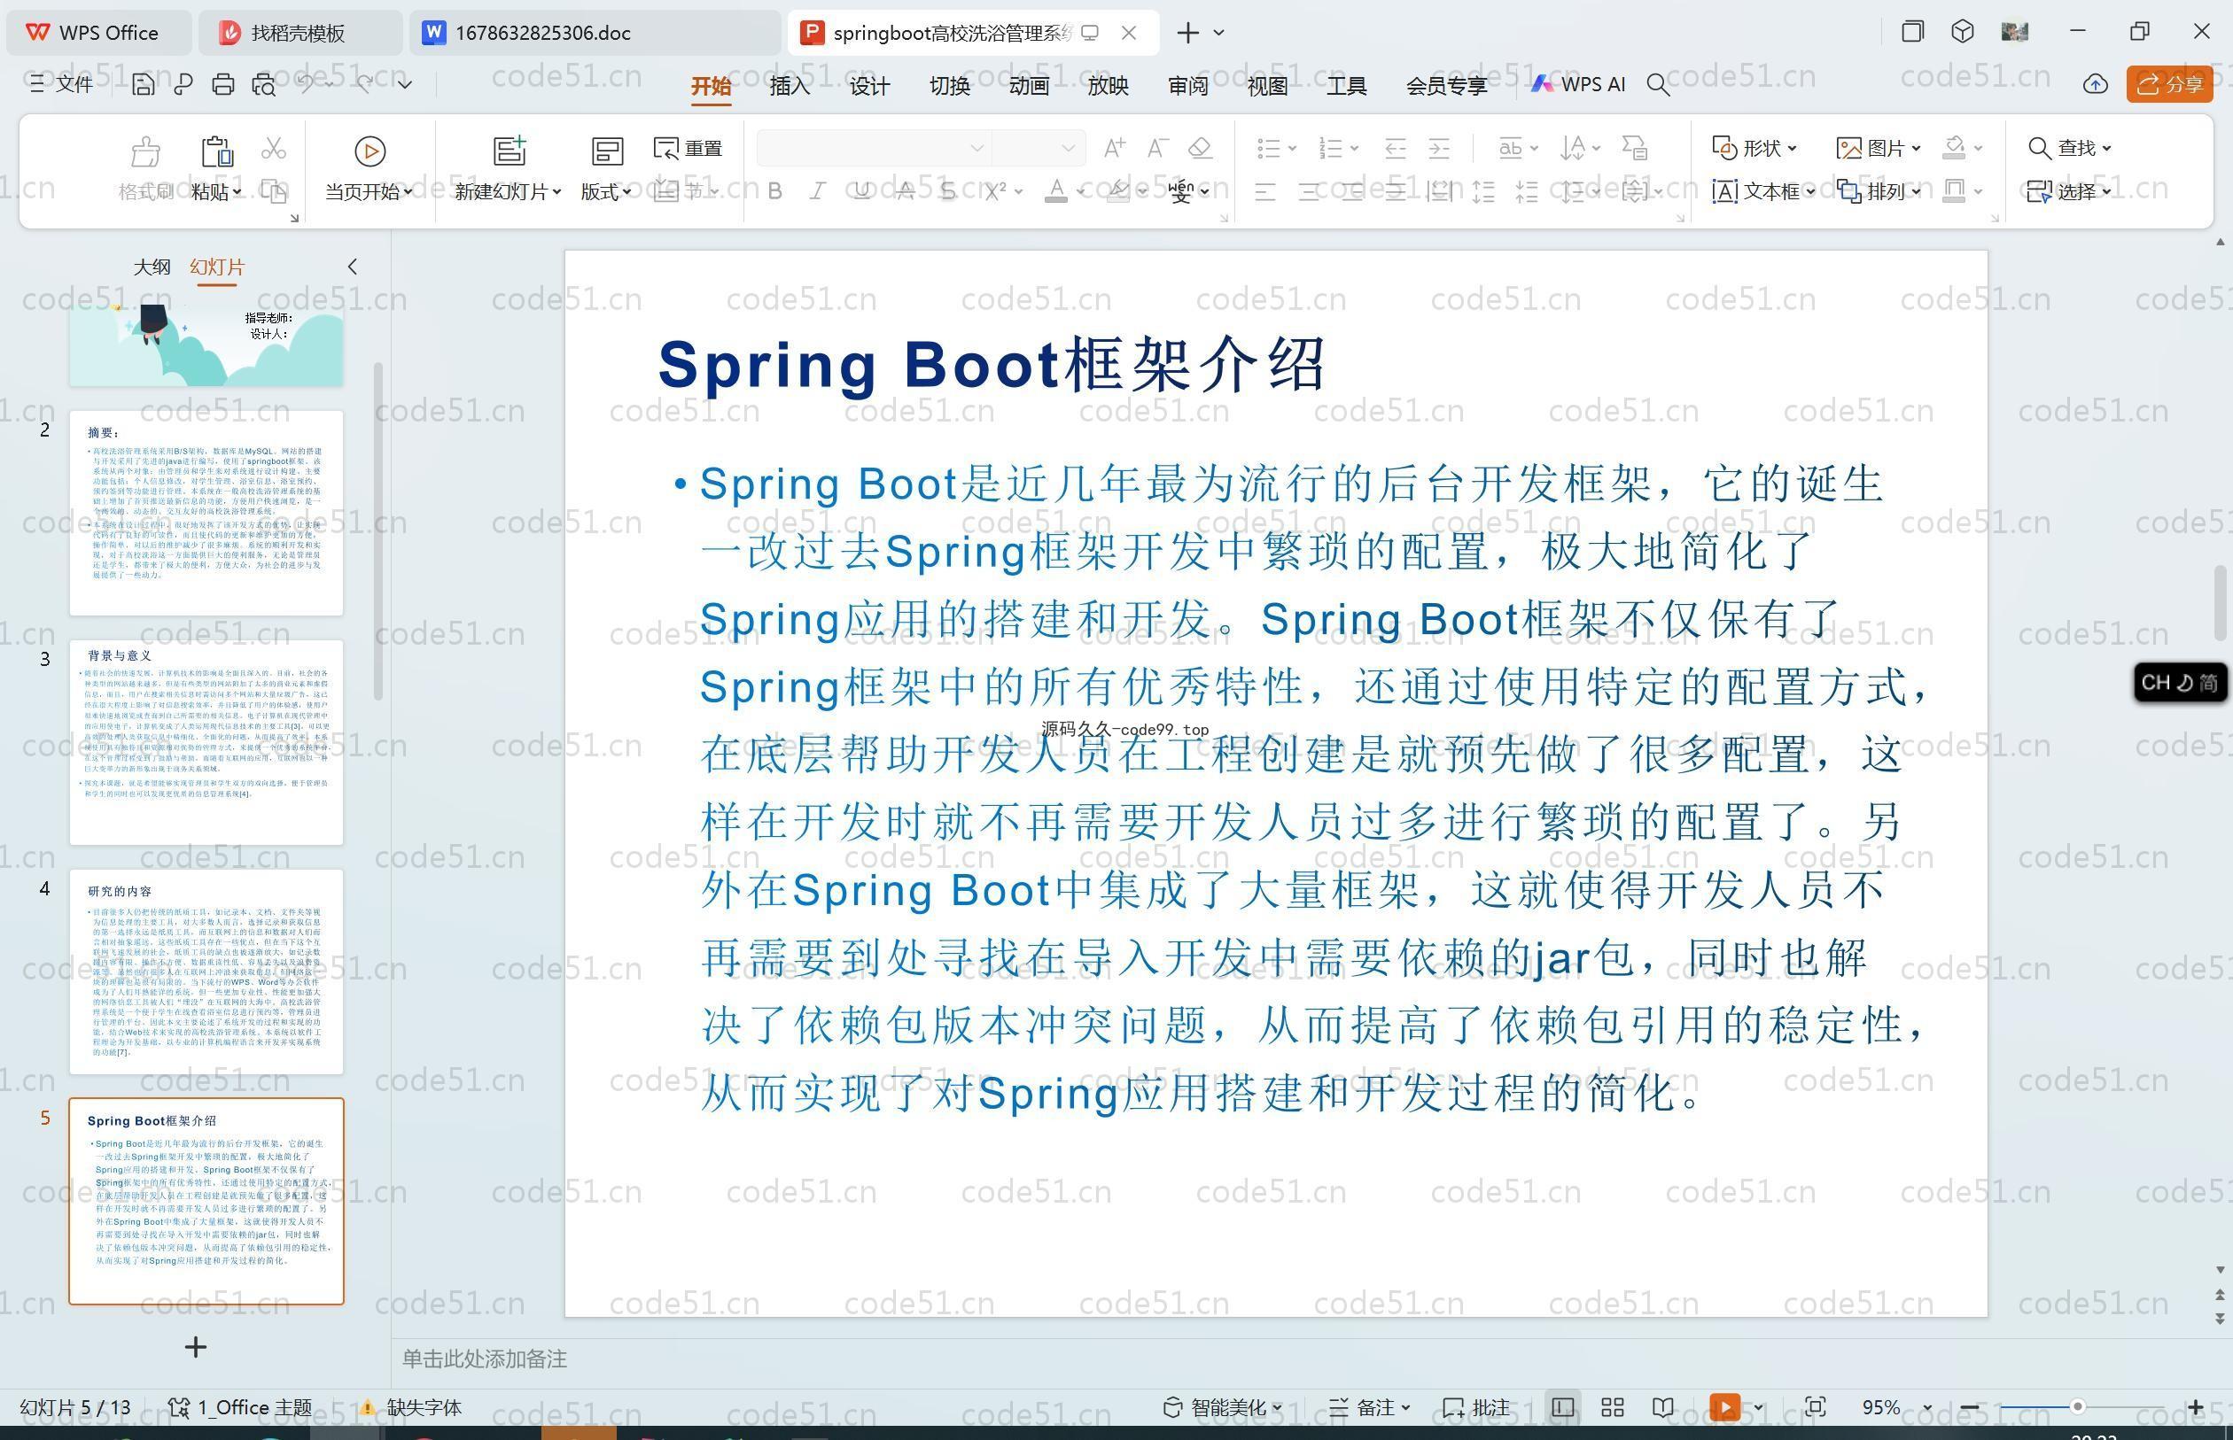Switch to the 1678632825306.doc document tab

pos(595,33)
